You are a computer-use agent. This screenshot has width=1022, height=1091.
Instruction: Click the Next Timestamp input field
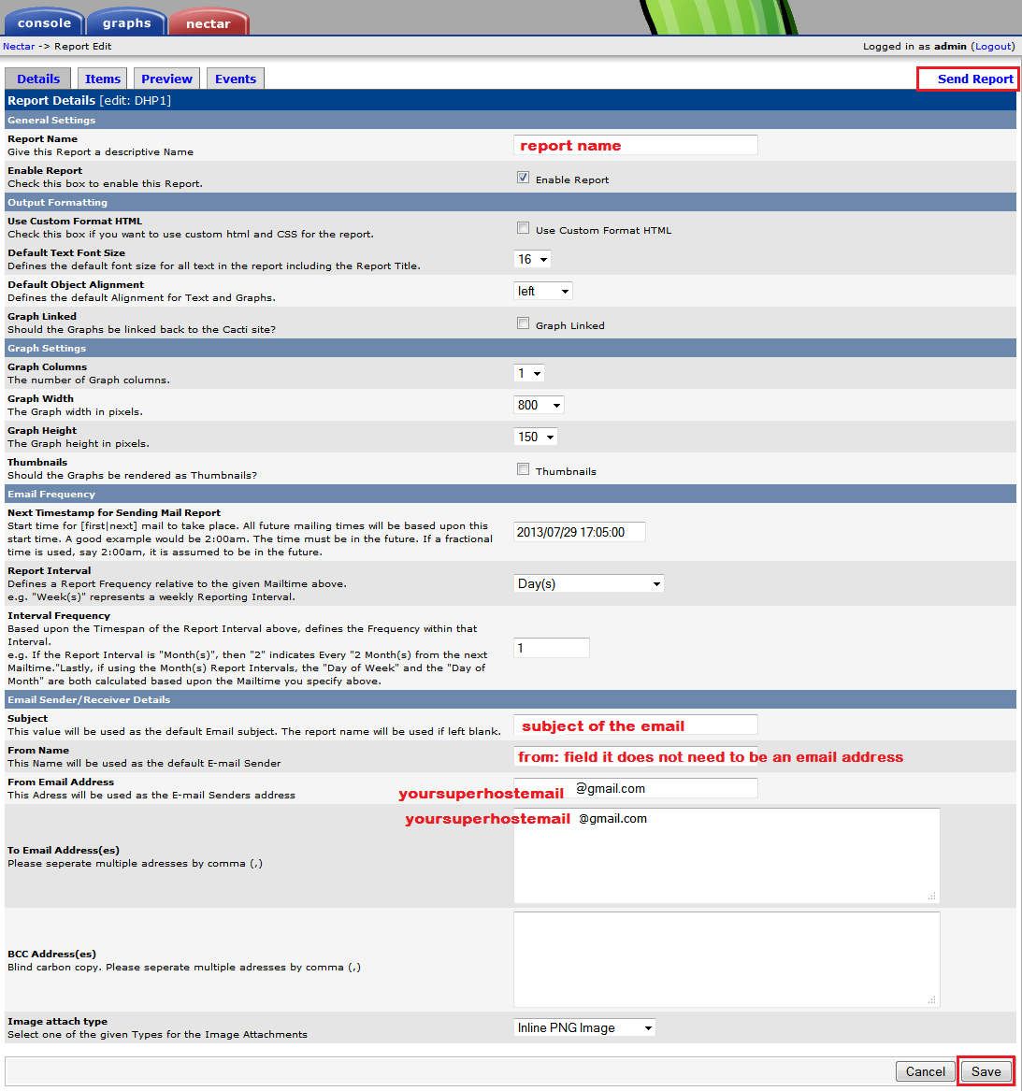[x=579, y=532]
